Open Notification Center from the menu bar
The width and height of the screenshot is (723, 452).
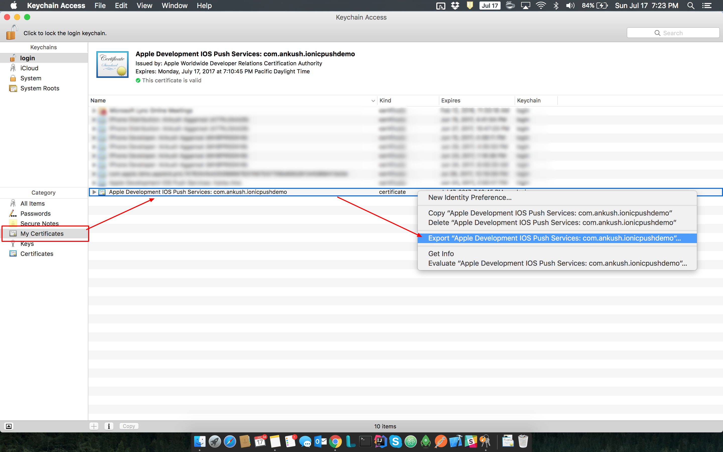707,5
